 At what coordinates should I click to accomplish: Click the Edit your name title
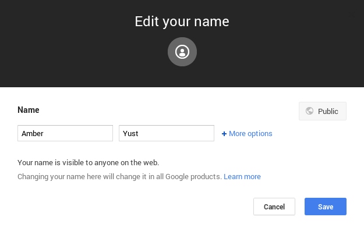point(182,22)
